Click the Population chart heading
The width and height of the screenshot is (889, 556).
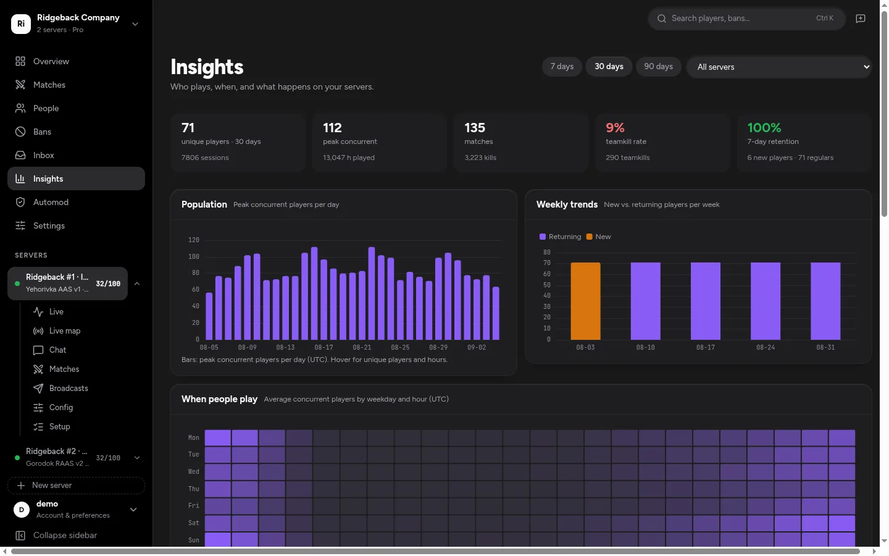[204, 204]
